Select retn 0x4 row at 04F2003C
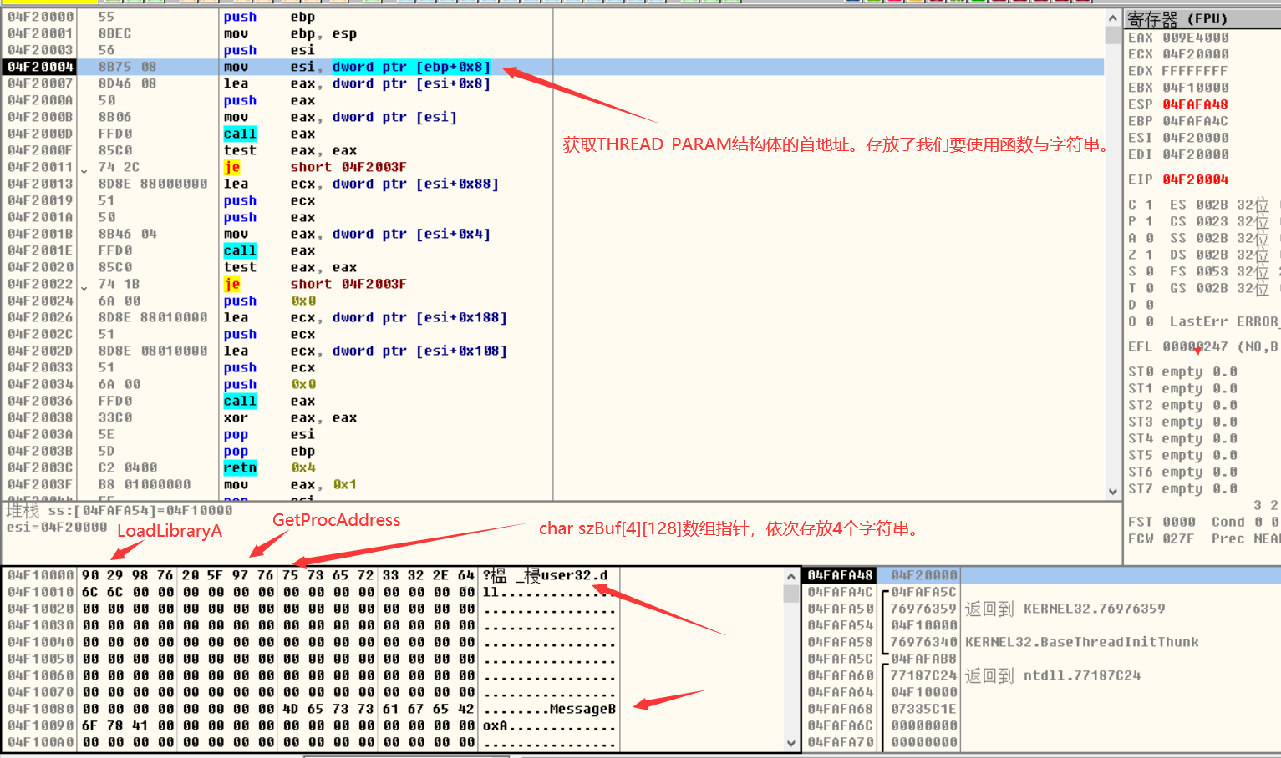Viewport: 1281px width, 758px height. click(x=553, y=467)
